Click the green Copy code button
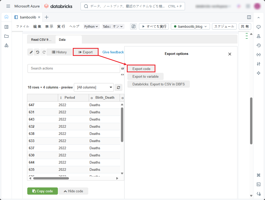Image resolution: width=265 pixels, height=200 pixels. click(x=42, y=191)
